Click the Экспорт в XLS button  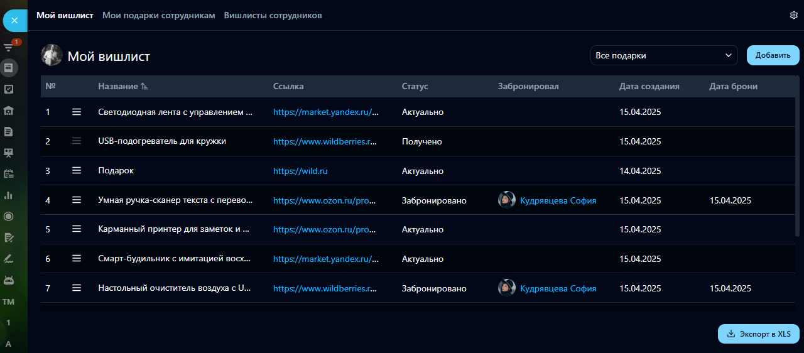(758, 334)
